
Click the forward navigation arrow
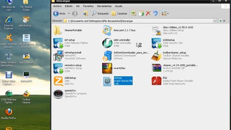click(x=75, y=14)
